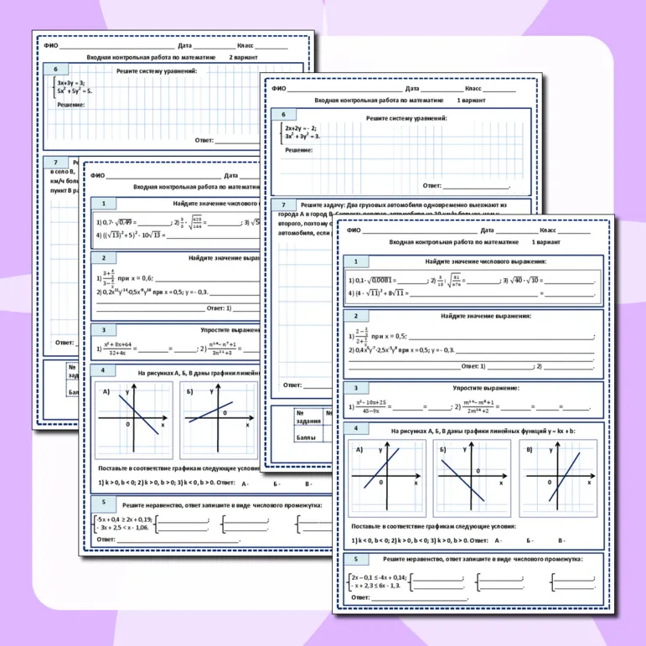Click the expression √40·√10
646x646 pixels.
tap(524, 280)
